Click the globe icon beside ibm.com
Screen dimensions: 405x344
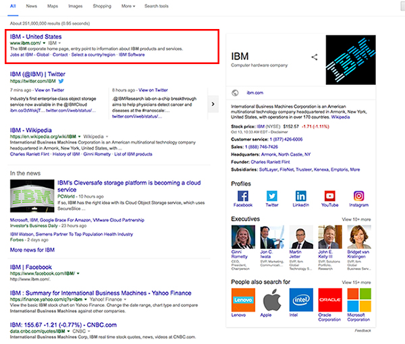coord(235,93)
